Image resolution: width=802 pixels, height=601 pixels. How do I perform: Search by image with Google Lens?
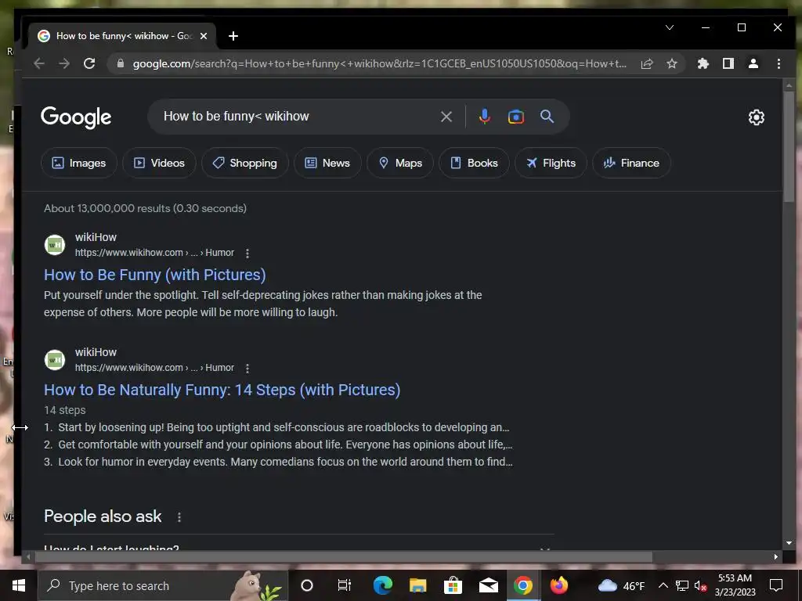click(515, 117)
